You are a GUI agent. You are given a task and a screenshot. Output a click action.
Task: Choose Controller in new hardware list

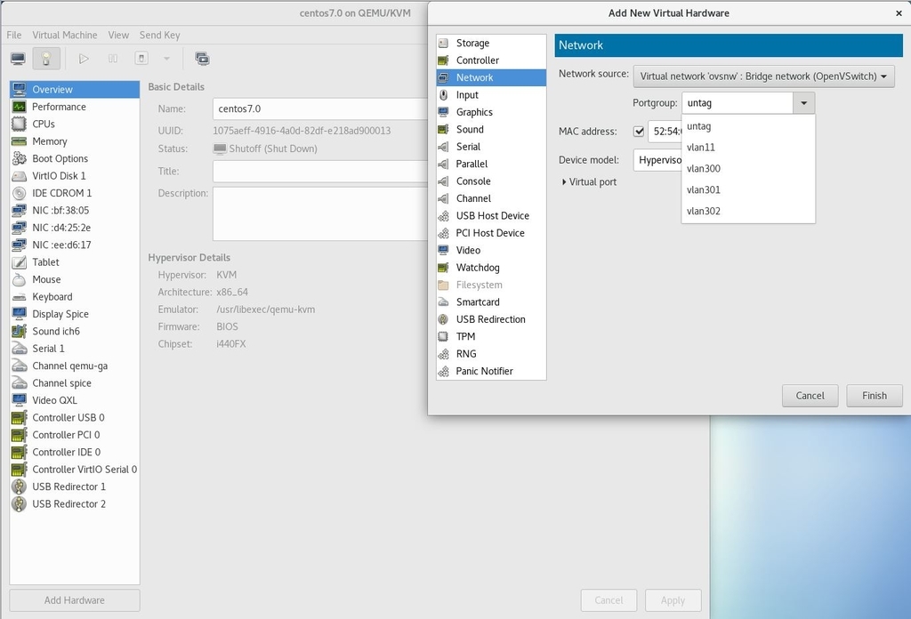491,60
